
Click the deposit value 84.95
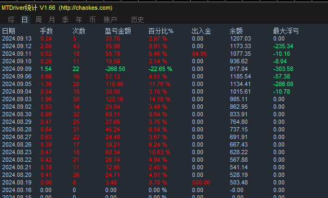[200, 54]
